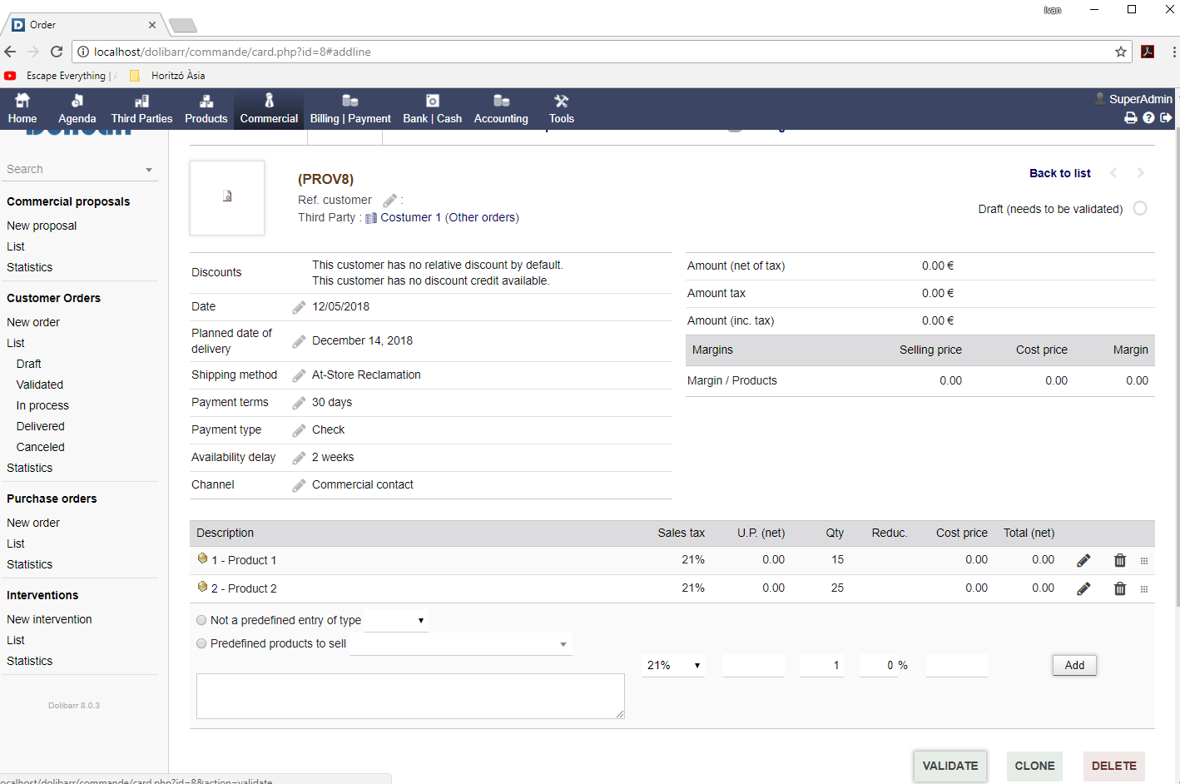Open the Delivered orders list
This screenshot has width=1180, height=784.
[x=40, y=426]
